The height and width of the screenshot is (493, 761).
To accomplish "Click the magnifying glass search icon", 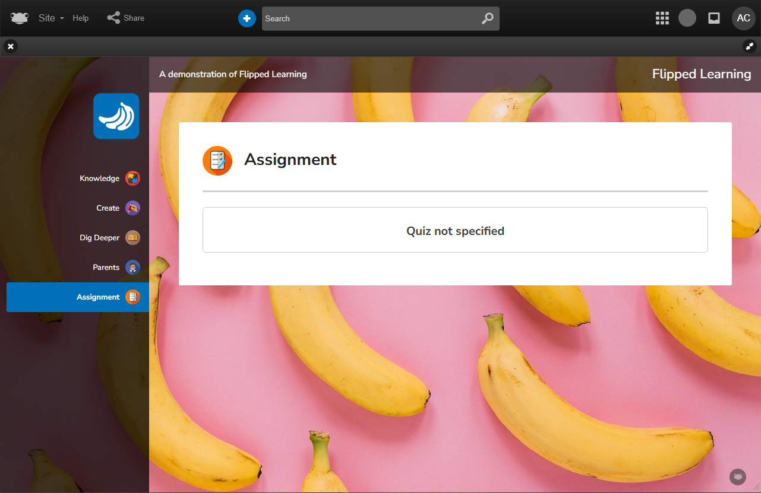I will pyautogui.click(x=487, y=18).
